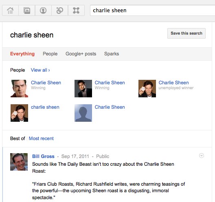Show Most recent posts
Viewport: 215px width, 202px height.
click(x=41, y=138)
